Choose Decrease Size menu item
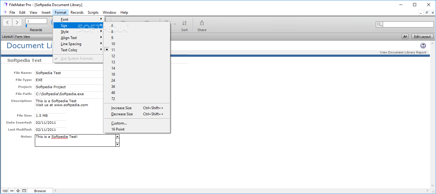 click(x=137, y=114)
